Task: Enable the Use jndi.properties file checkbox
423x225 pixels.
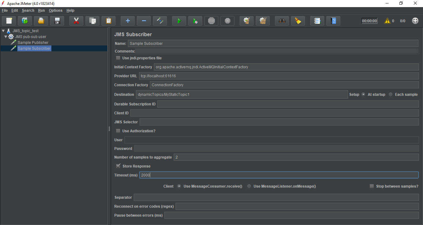Action: pos(118,58)
